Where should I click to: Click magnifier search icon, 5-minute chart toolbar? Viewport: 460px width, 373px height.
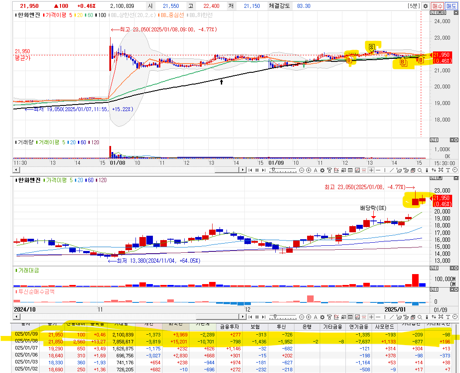tap(420, 170)
